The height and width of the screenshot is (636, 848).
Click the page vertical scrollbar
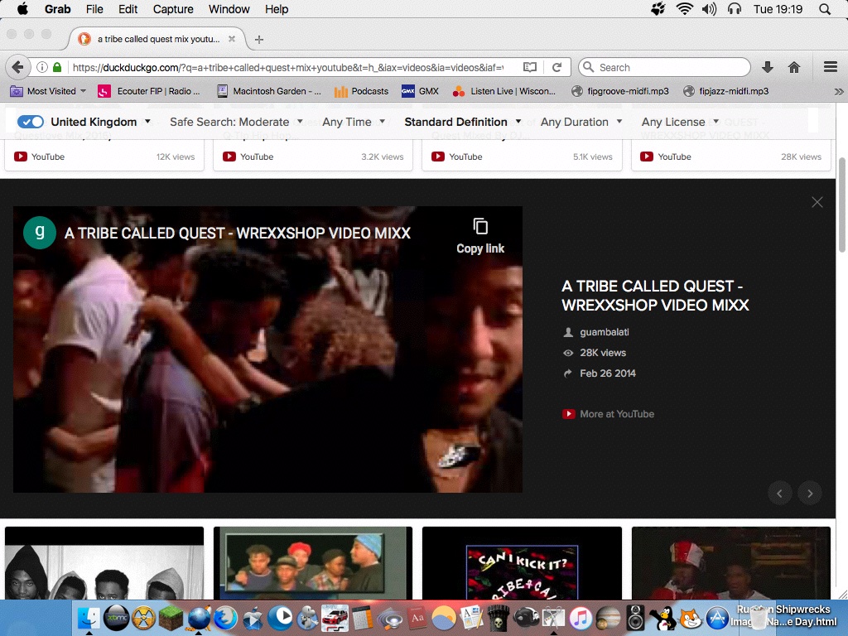(841, 205)
